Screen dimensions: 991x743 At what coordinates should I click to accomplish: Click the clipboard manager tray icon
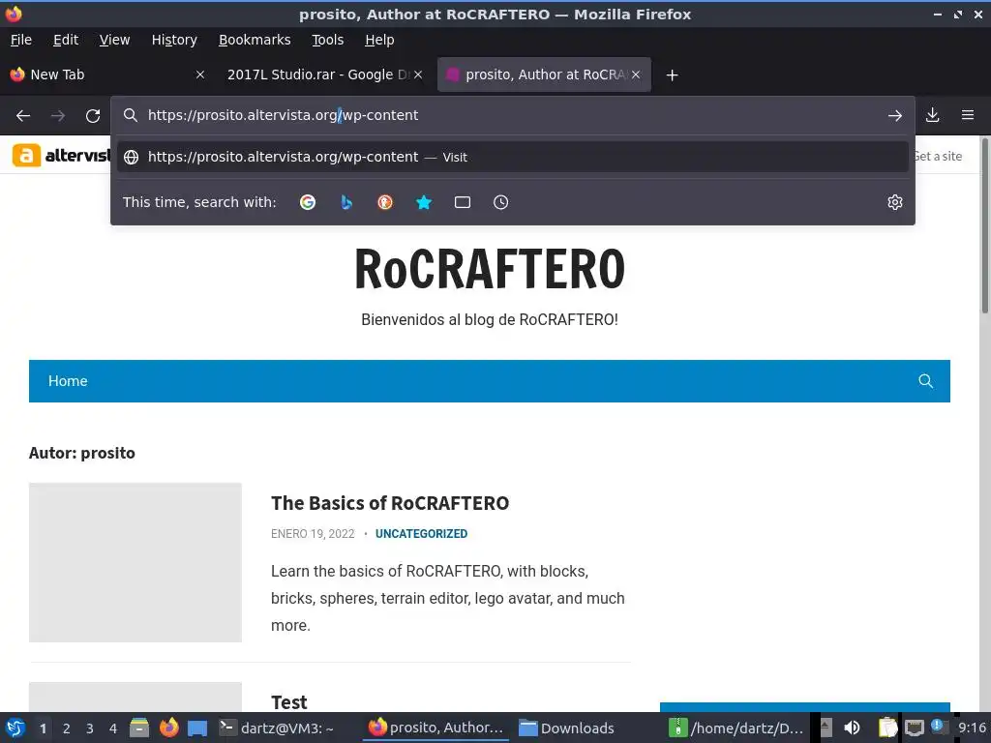(x=886, y=728)
